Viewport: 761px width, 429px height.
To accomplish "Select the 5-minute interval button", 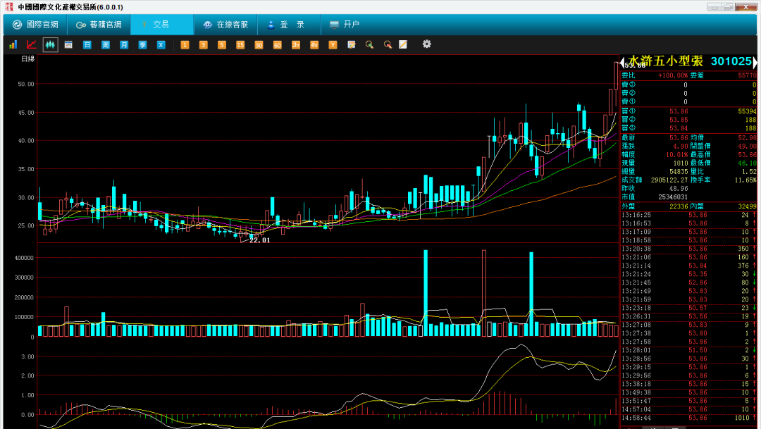I will pyautogui.click(x=221, y=44).
